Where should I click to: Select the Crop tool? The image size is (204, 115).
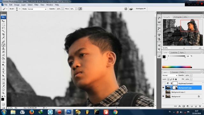pyautogui.click(x=4, y=34)
